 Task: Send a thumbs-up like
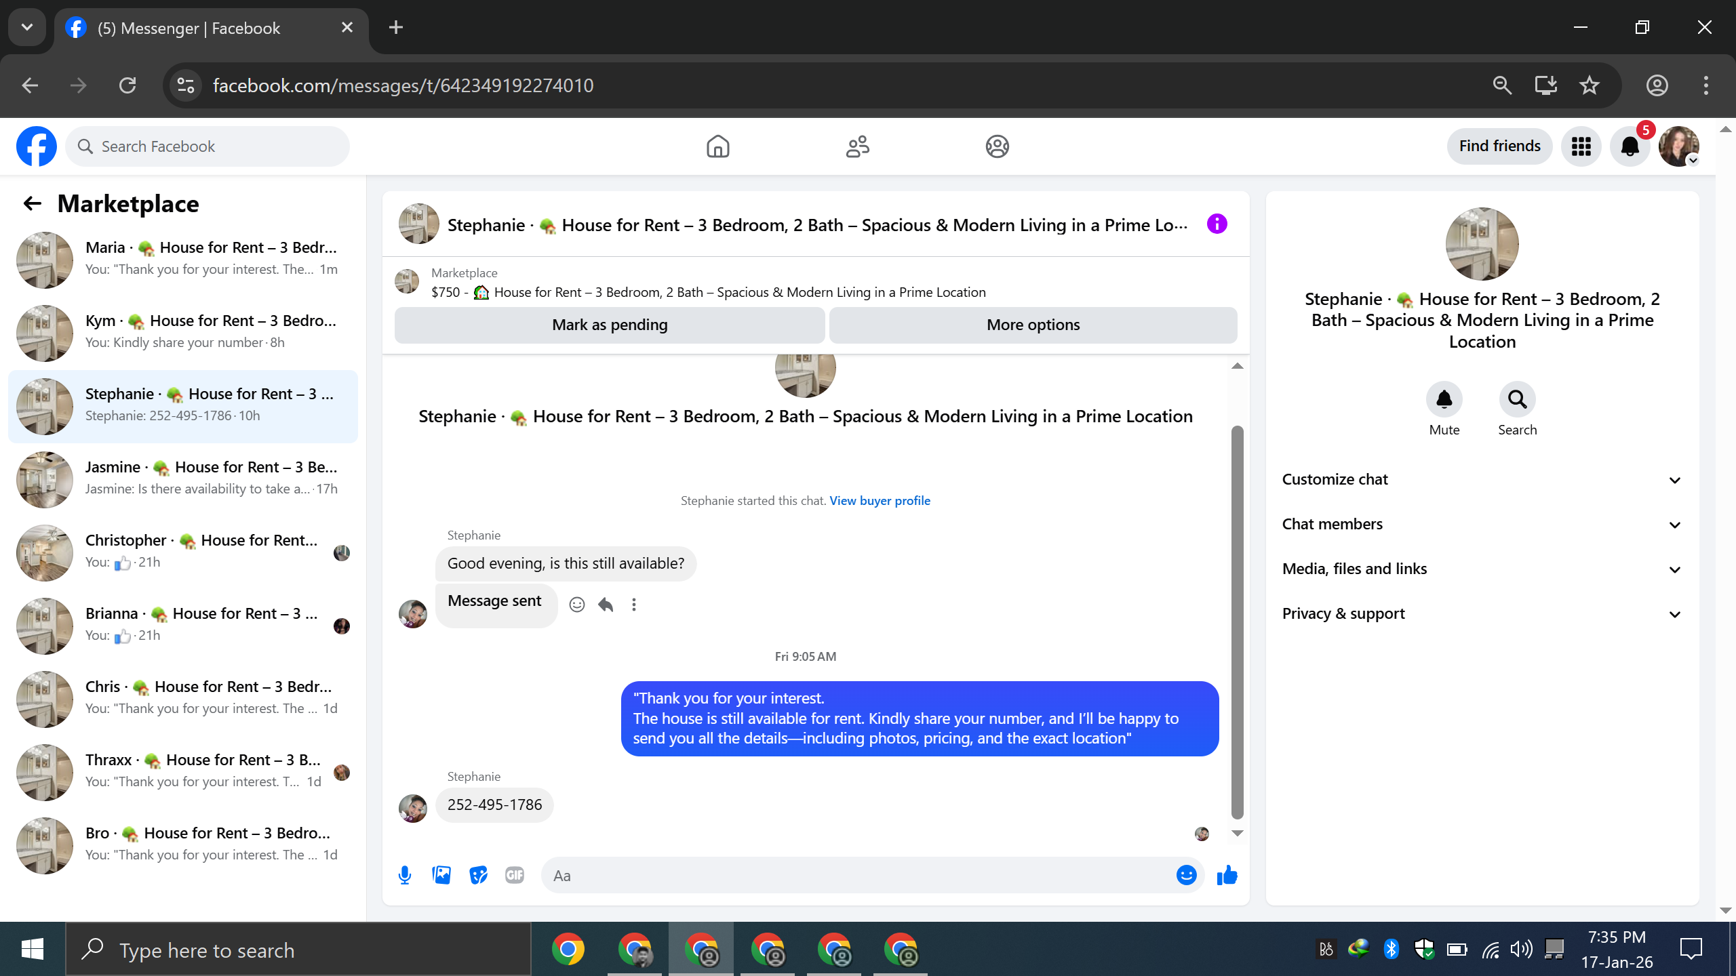click(x=1227, y=875)
